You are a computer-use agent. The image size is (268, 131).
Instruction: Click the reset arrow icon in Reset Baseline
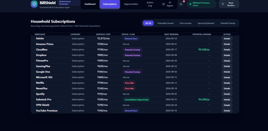point(223,4)
